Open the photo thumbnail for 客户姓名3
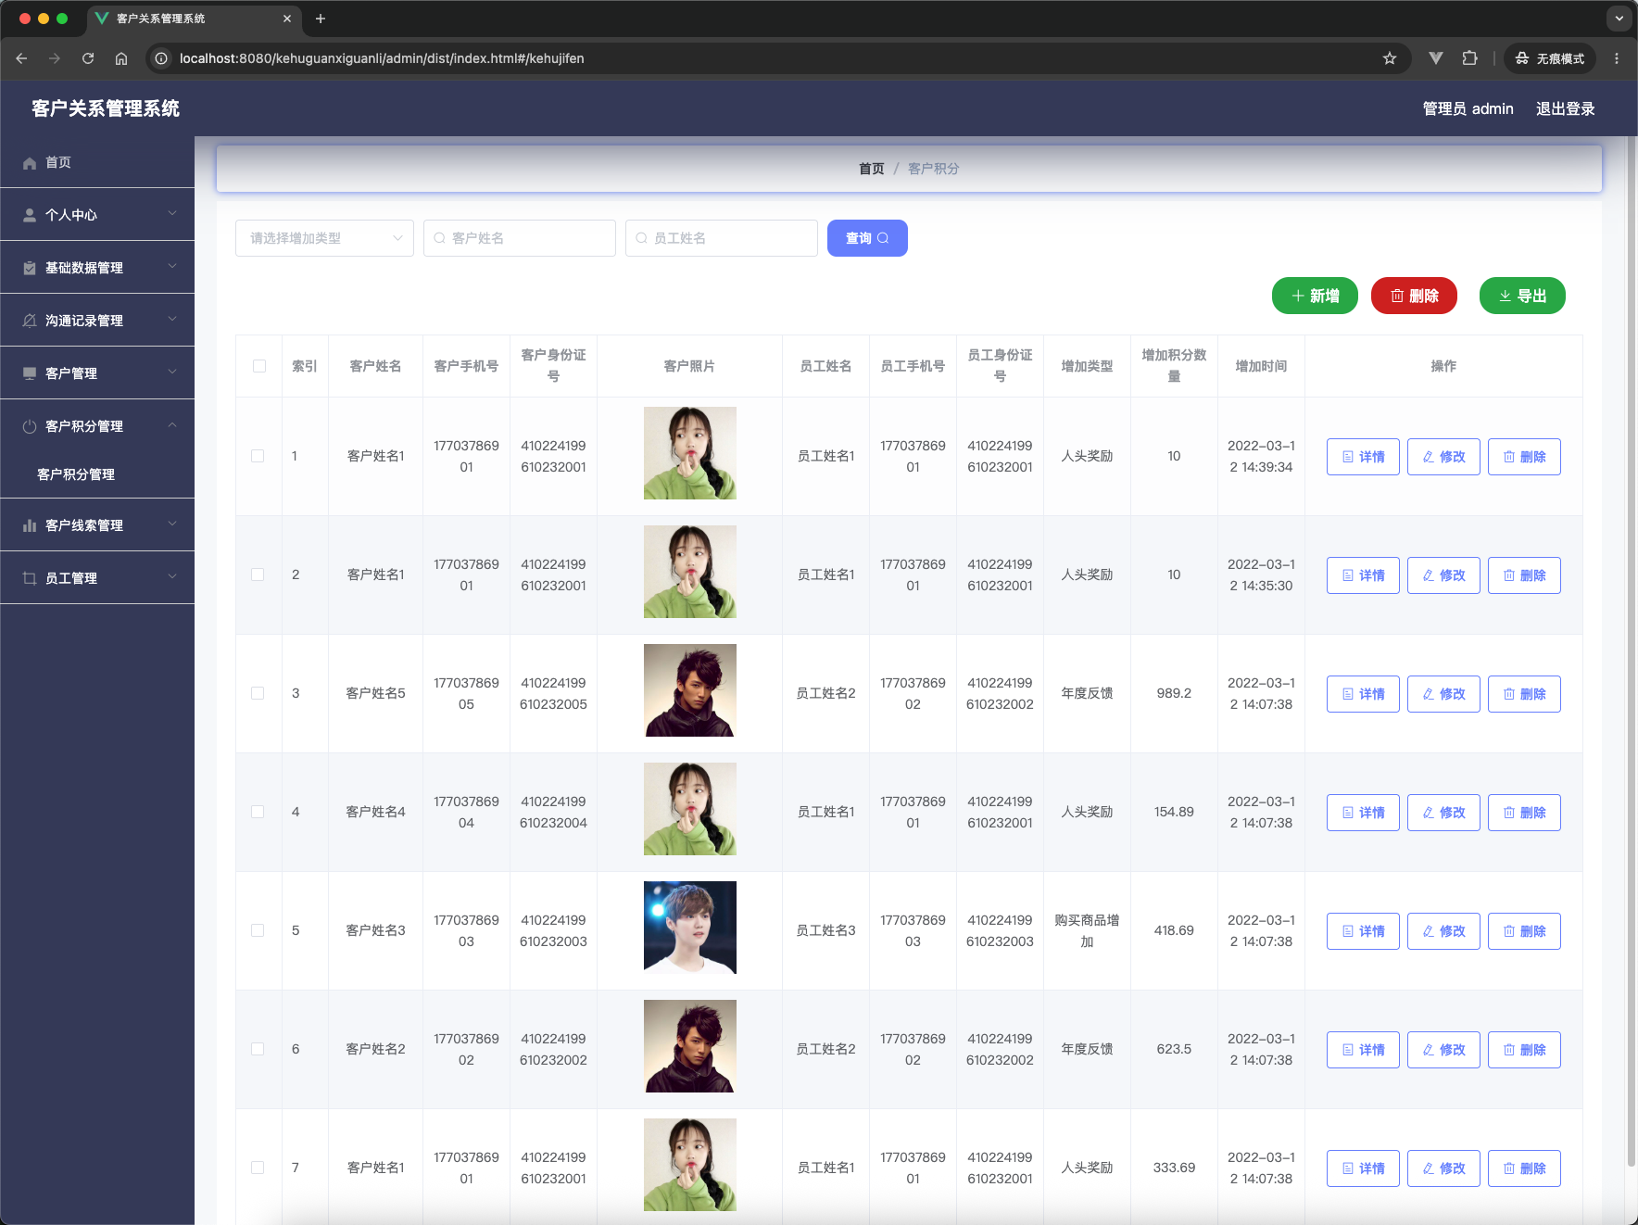Image resolution: width=1638 pixels, height=1225 pixels. tap(690, 928)
